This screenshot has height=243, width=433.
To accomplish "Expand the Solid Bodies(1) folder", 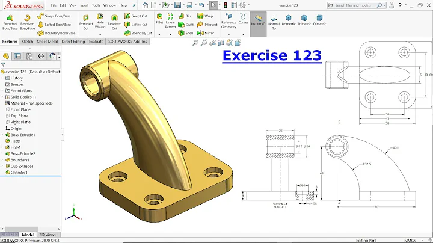I will click(x=2, y=97).
